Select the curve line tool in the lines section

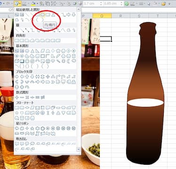64,30
